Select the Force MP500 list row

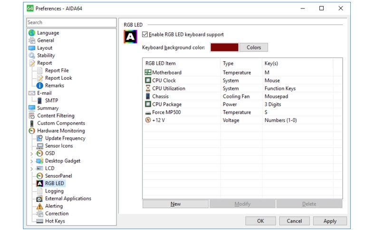(x=242, y=112)
